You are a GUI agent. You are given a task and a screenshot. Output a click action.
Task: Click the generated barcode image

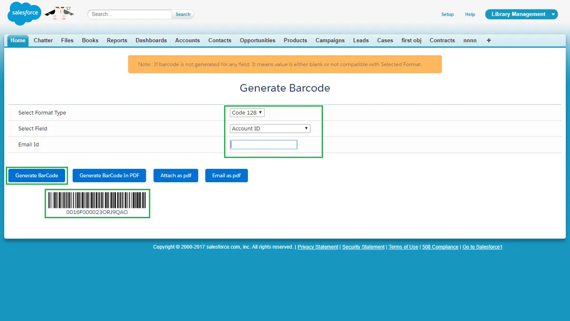(x=97, y=200)
